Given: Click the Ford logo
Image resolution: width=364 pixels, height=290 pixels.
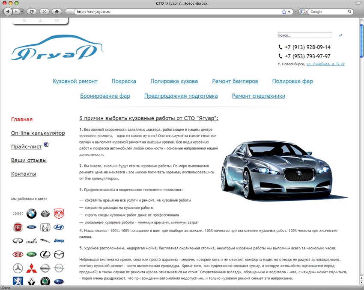Looking at the screenshot, I should point(31,227).
